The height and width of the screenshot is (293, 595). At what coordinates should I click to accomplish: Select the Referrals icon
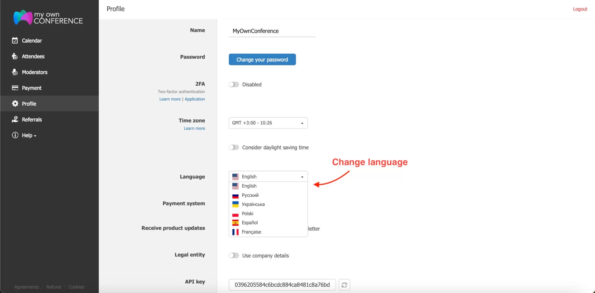coord(15,119)
